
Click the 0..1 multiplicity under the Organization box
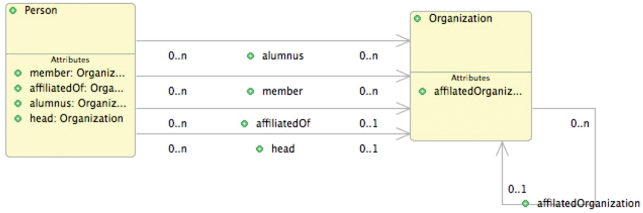pyautogui.click(x=517, y=189)
